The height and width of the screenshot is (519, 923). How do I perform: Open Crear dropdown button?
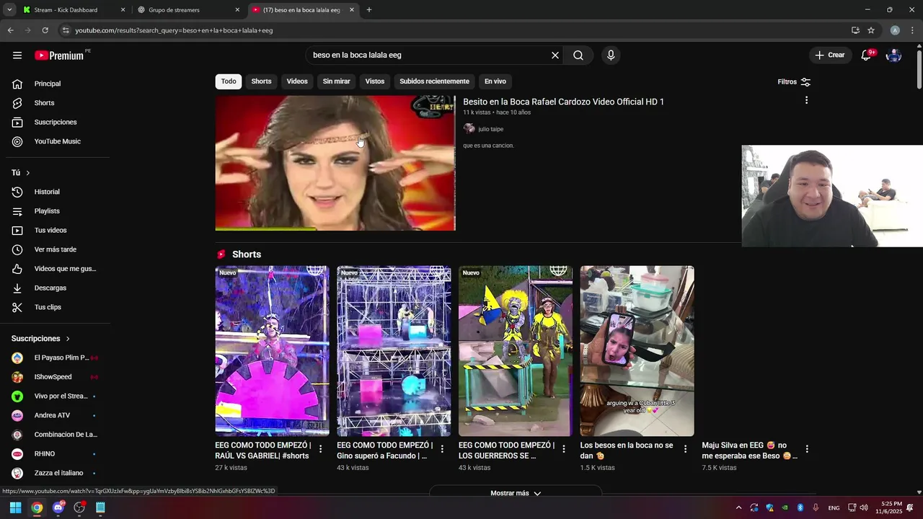pos(829,56)
